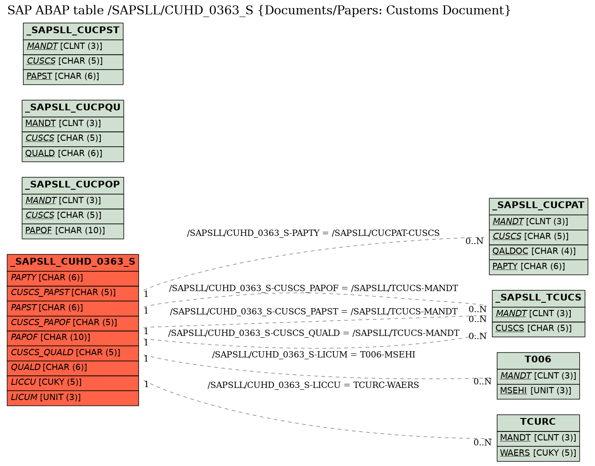595x466 pixels.
Task: Click the 0..N cardinality near TCURC
Action: coord(482,443)
